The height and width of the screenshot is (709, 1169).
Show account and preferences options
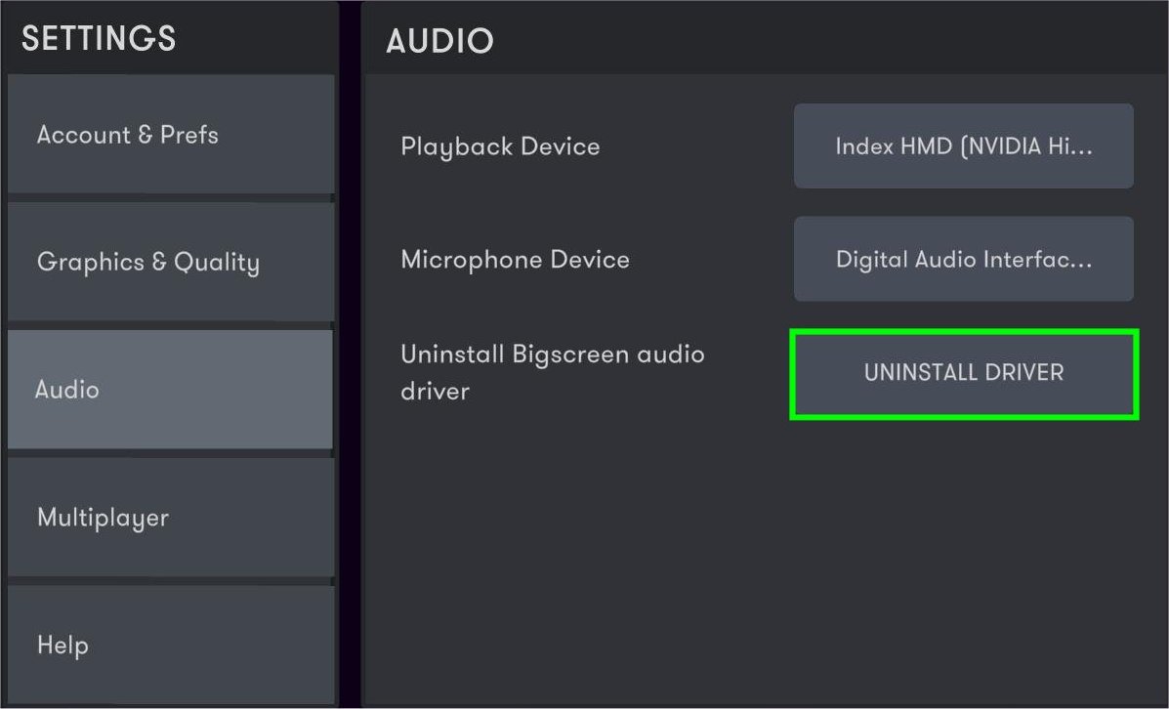point(171,135)
